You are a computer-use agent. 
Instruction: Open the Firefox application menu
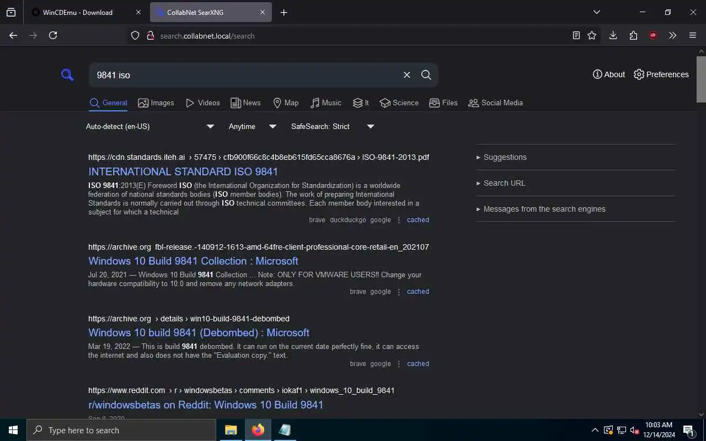[x=693, y=35]
